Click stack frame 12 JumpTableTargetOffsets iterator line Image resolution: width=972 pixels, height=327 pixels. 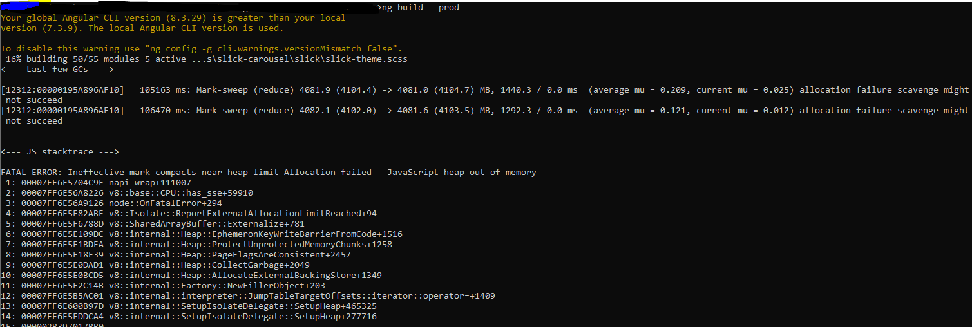point(248,296)
